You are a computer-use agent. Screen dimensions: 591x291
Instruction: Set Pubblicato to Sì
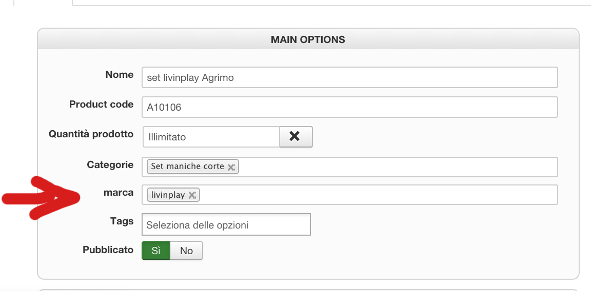(156, 251)
